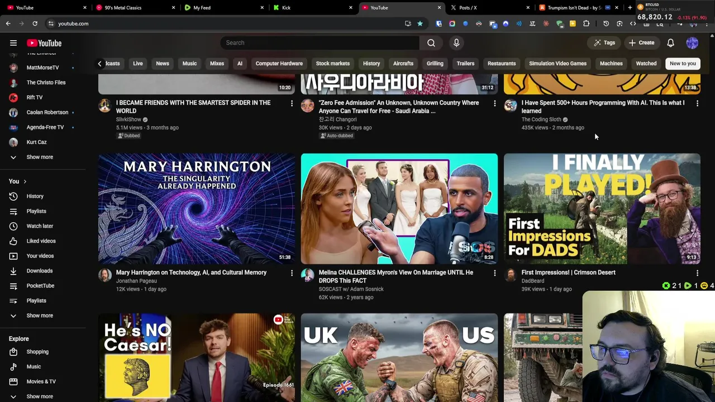Open Liked videos in the sidebar

click(41, 241)
